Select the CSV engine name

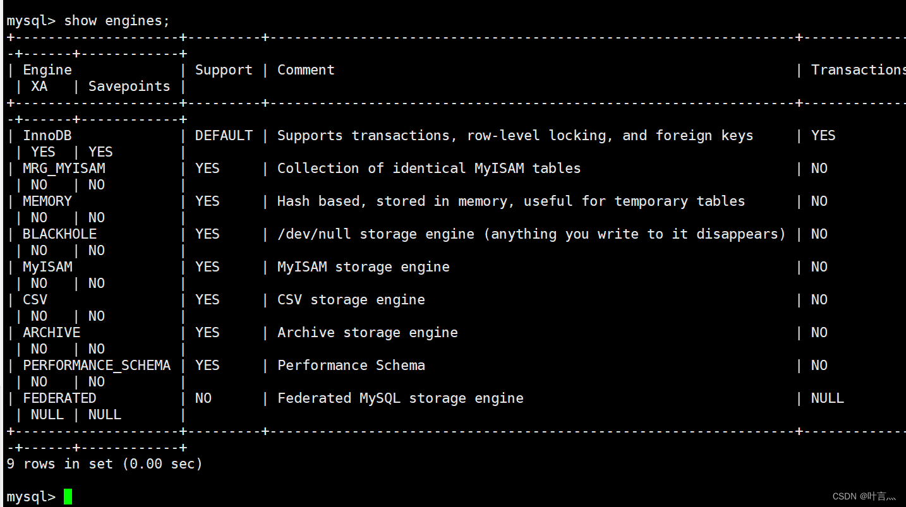35,300
